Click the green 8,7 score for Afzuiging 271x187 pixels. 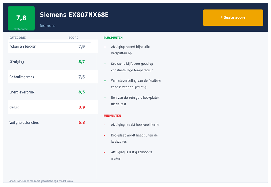82,62
